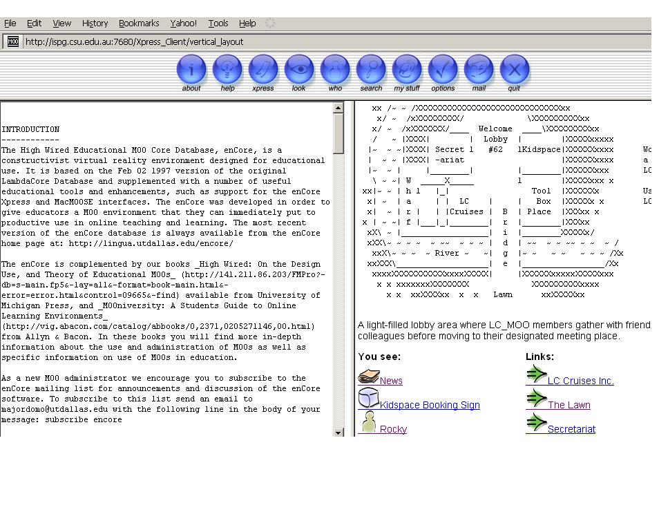The width and height of the screenshot is (659, 512).
Task: Click the cube icon beside Kidspace Booking Sign
Action: 369,398
